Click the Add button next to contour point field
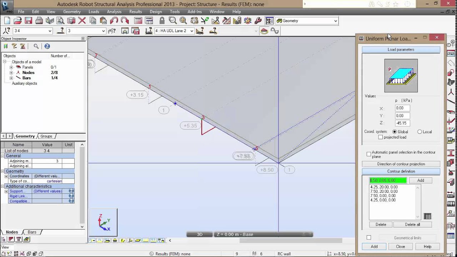This screenshot has width=457, height=257. click(x=421, y=180)
